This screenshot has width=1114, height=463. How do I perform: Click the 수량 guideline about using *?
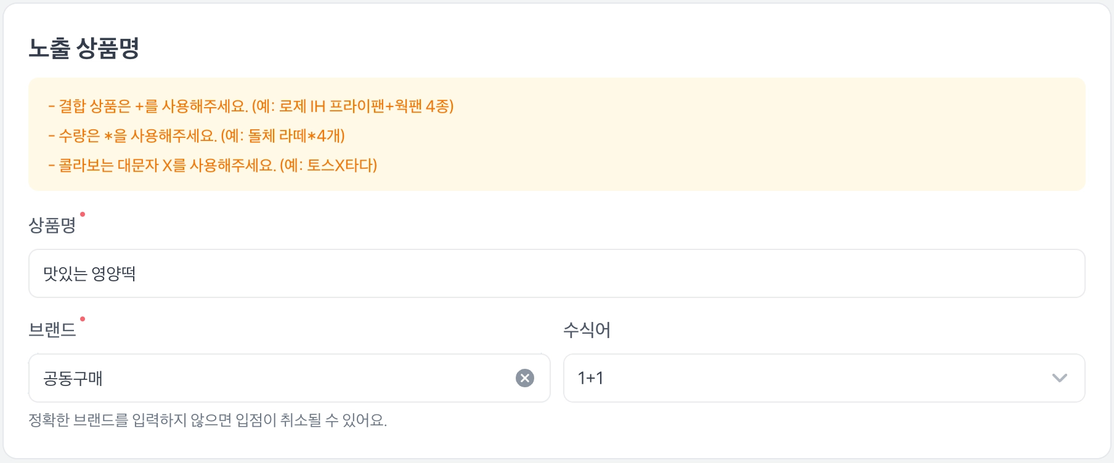point(197,135)
